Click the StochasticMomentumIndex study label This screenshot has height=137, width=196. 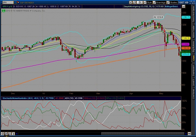click(x=23, y=98)
